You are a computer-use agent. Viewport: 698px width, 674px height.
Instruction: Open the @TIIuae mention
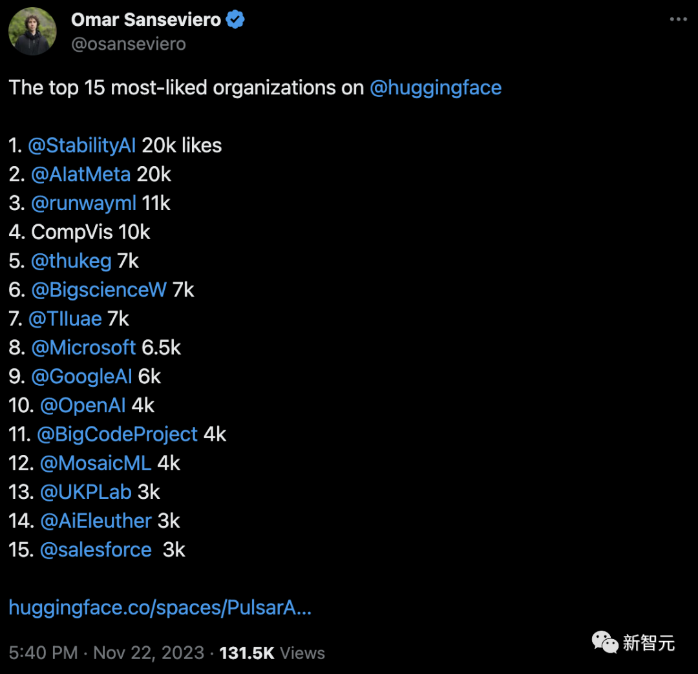point(65,319)
